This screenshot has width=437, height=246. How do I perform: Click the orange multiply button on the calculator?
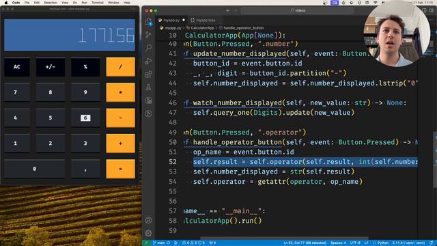[x=120, y=92]
